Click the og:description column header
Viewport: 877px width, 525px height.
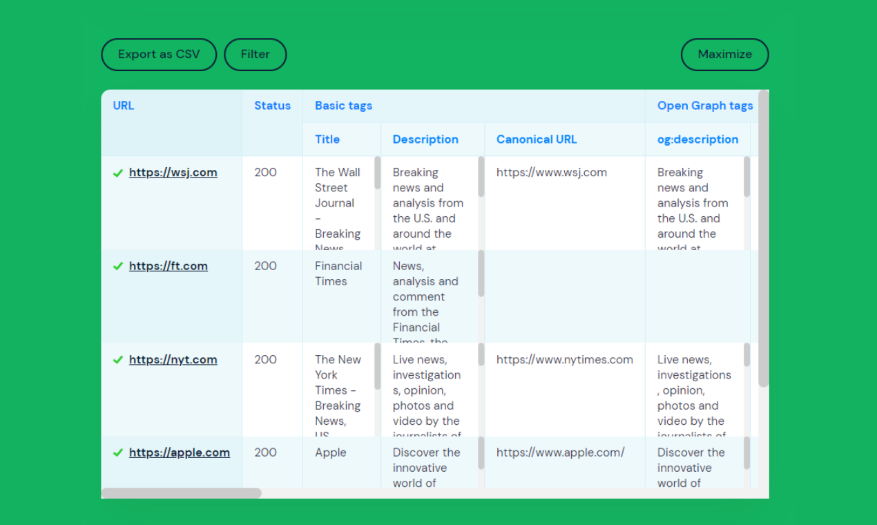(x=697, y=140)
